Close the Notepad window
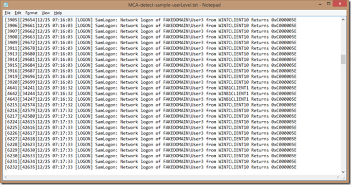This screenshot has width=351, height=185. 340,4
